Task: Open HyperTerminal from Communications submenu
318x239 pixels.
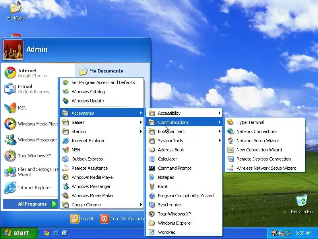Action: click(x=265, y=122)
